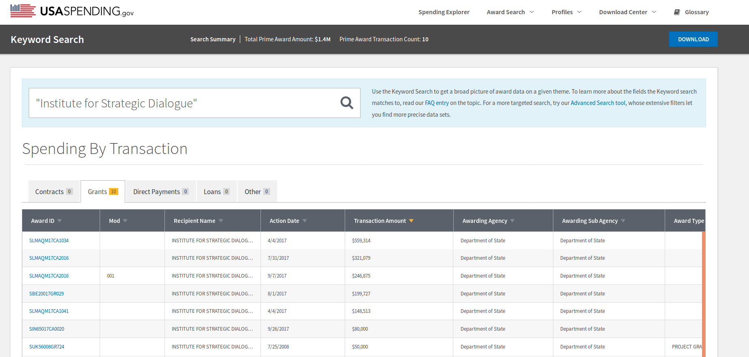Open award SBE20017GR029 link
The width and height of the screenshot is (749, 357).
click(47, 294)
